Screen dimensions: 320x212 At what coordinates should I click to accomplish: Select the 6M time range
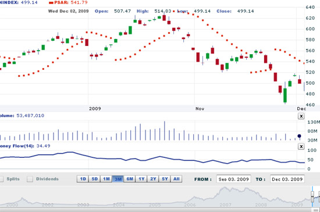point(130,179)
